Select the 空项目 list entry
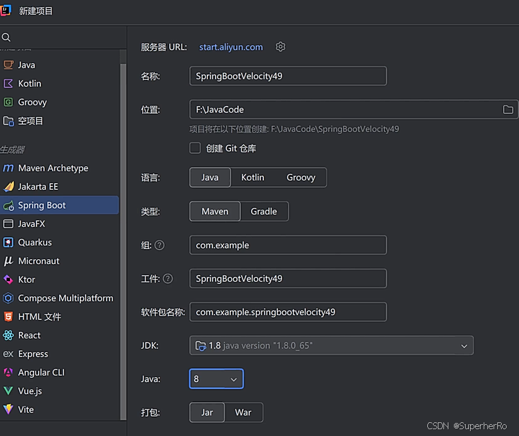519x436 pixels. 59,121
